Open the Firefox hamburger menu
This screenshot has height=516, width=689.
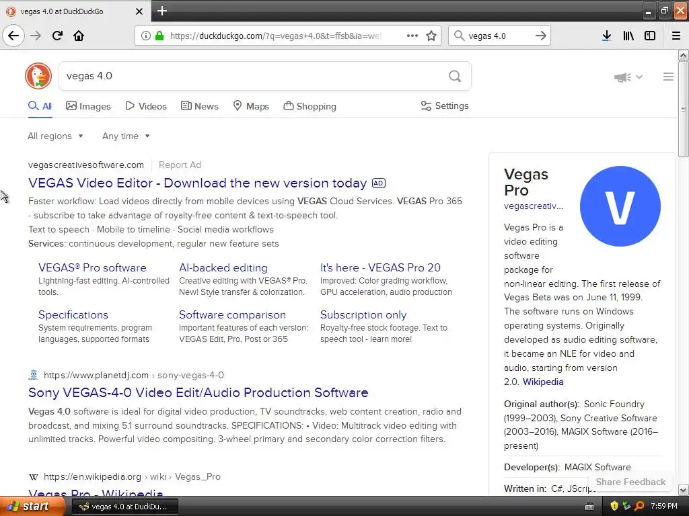coord(676,36)
